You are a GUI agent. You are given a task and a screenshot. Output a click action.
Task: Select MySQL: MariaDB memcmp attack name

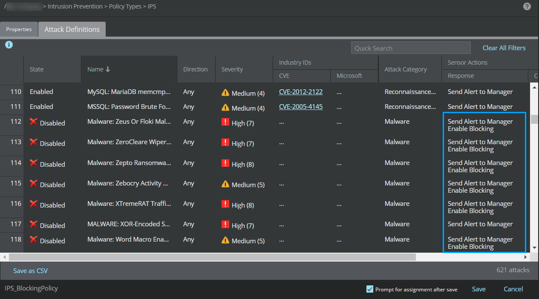pyautogui.click(x=129, y=92)
